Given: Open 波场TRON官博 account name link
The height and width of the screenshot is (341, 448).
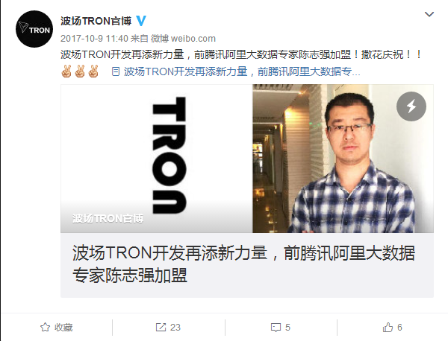Looking at the screenshot, I should coord(96,21).
